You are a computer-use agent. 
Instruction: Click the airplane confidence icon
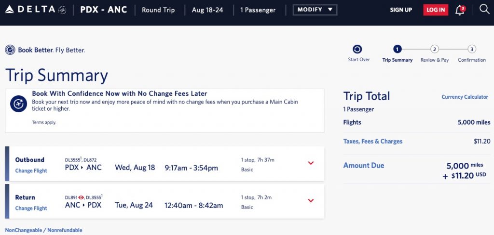click(x=19, y=104)
